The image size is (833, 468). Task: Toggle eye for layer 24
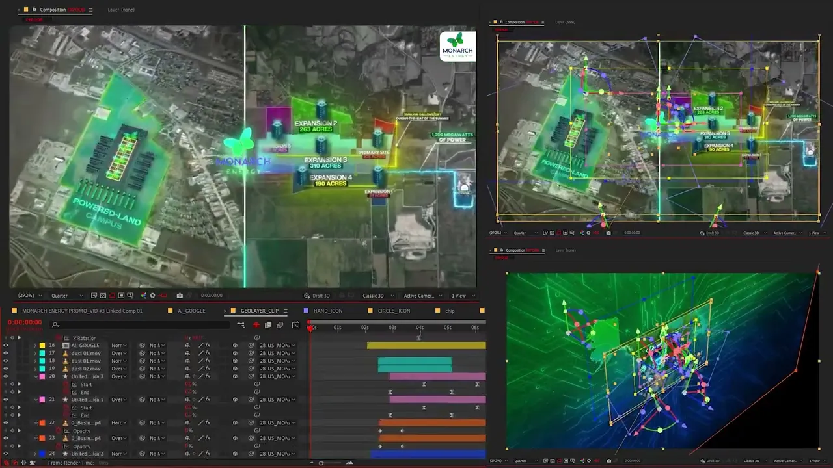coord(6,454)
